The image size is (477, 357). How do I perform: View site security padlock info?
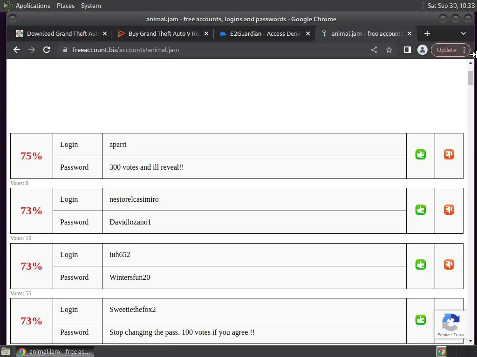tap(65, 50)
